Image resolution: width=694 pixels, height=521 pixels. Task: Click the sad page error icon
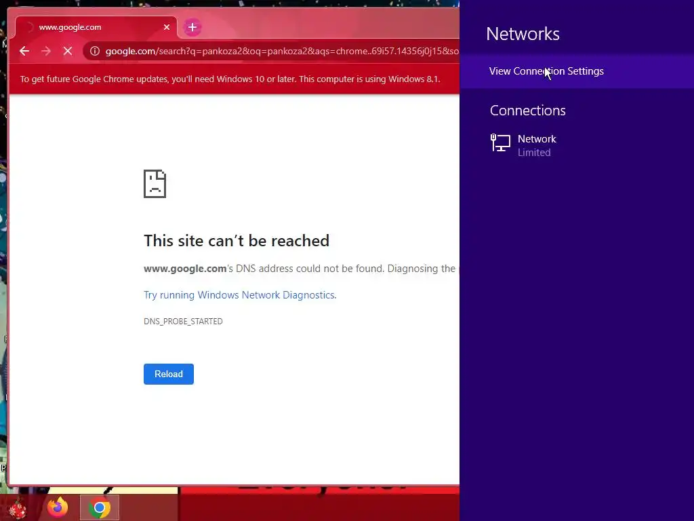[x=155, y=184]
